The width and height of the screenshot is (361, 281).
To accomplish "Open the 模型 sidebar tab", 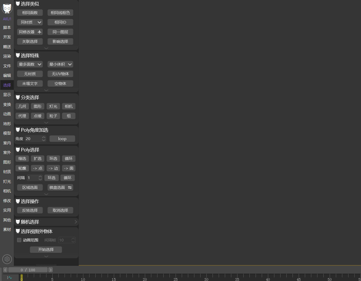I will (7, 133).
